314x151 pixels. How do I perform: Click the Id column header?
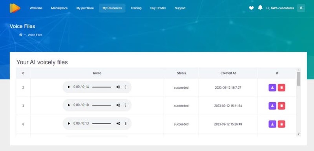[23, 73]
